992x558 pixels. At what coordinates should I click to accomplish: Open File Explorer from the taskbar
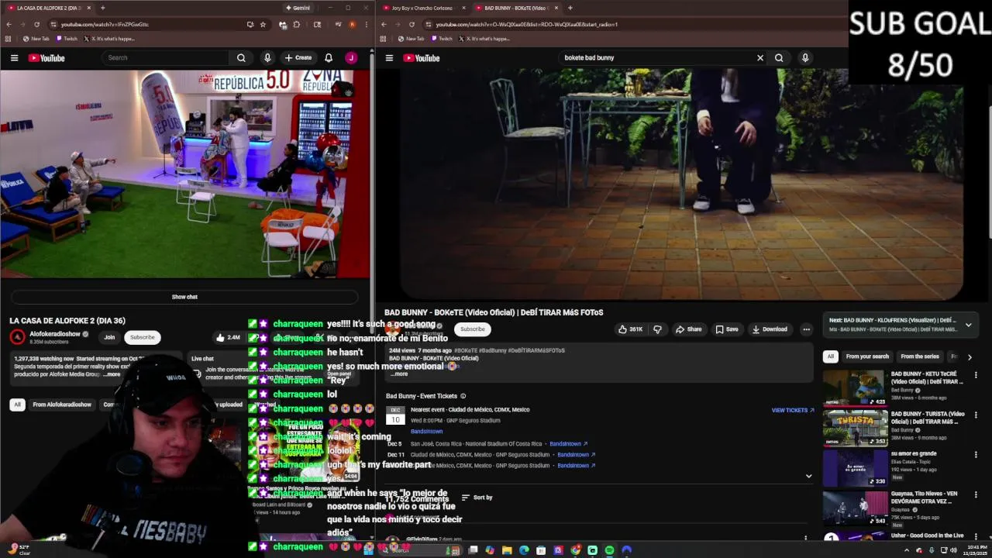[507, 550]
